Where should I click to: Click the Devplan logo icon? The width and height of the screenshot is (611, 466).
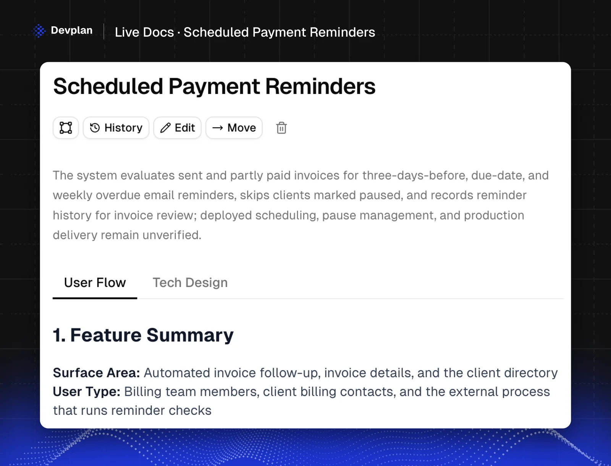click(39, 31)
